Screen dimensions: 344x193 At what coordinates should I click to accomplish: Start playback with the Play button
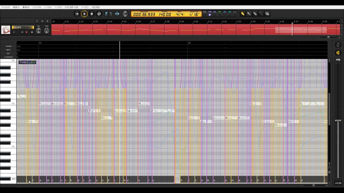[84, 14]
